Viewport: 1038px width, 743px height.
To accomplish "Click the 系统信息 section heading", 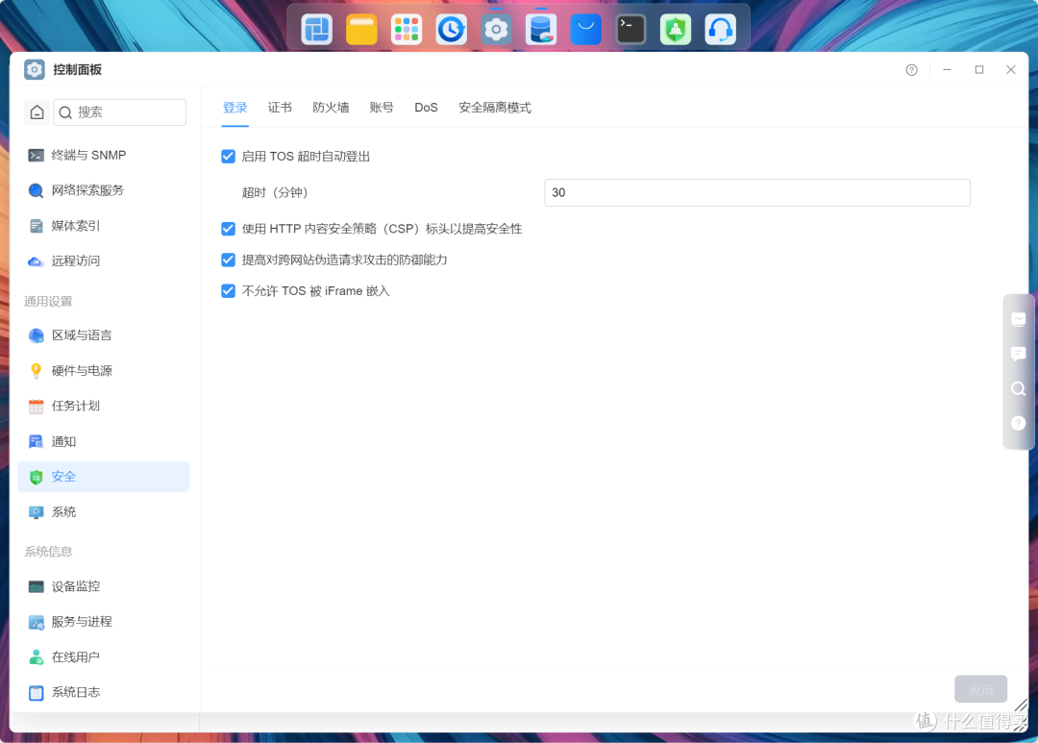I will (48, 552).
